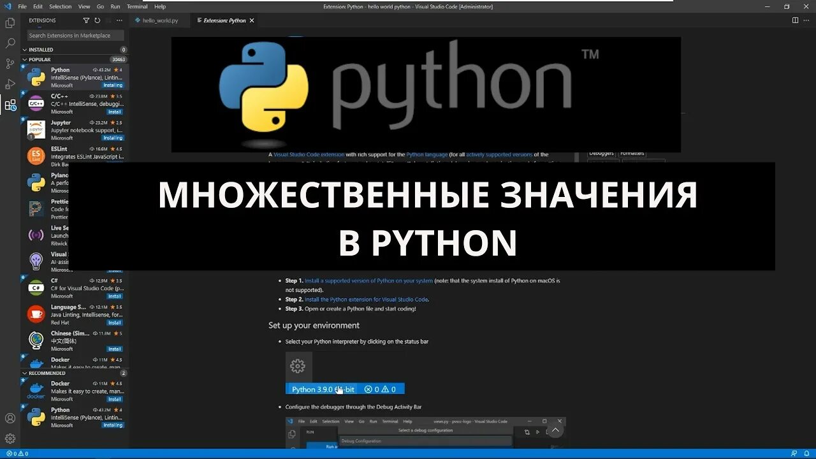Open the Explorer view in the activity bar

coord(10,23)
